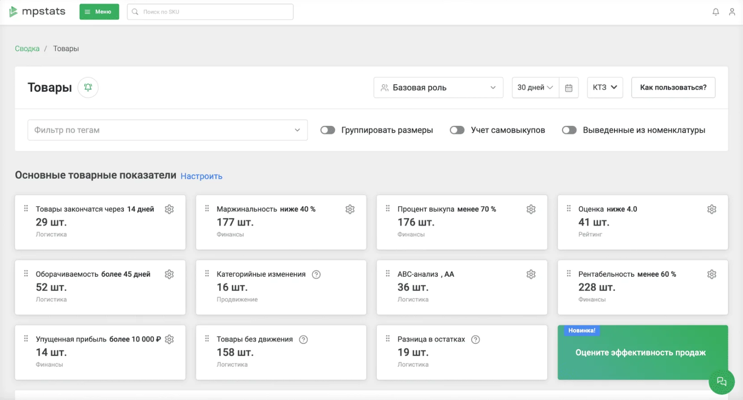The height and width of the screenshot is (400, 743).
Task: Click the Как пользоваться? button
Action: pyautogui.click(x=673, y=88)
